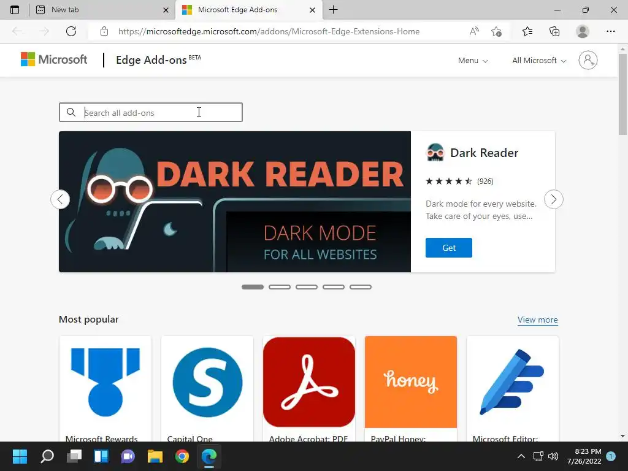This screenshot has height=471, width=628.
Task: Open the Collections icon
Action: point(554,31)
